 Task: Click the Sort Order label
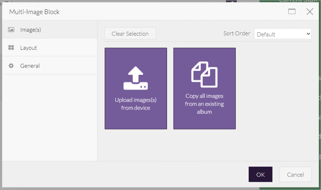(x=236, y=33)
